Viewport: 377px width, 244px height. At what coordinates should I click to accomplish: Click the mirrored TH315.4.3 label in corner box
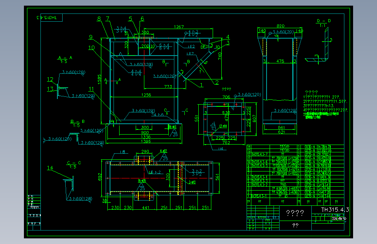pyautogui.click(x=47, y=17)
